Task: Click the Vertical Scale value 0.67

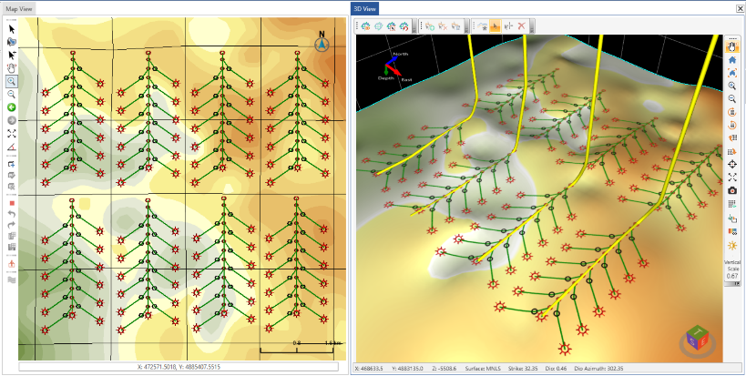Action: 732,276
